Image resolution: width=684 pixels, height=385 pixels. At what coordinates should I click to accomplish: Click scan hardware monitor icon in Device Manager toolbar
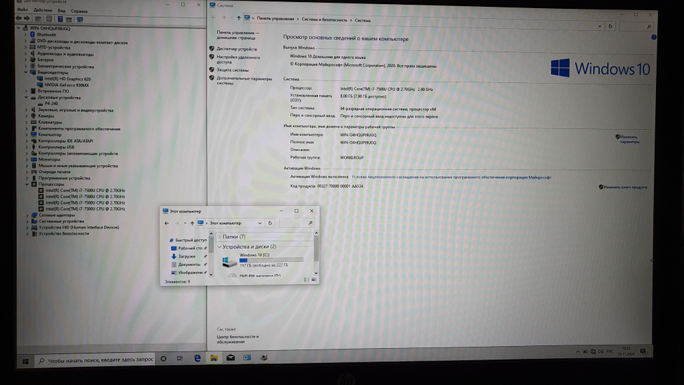click(80, 19)
